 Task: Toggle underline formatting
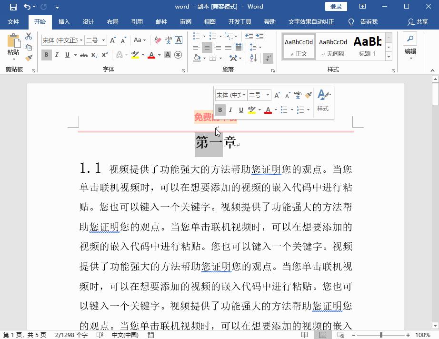click(x=67, y=54)
